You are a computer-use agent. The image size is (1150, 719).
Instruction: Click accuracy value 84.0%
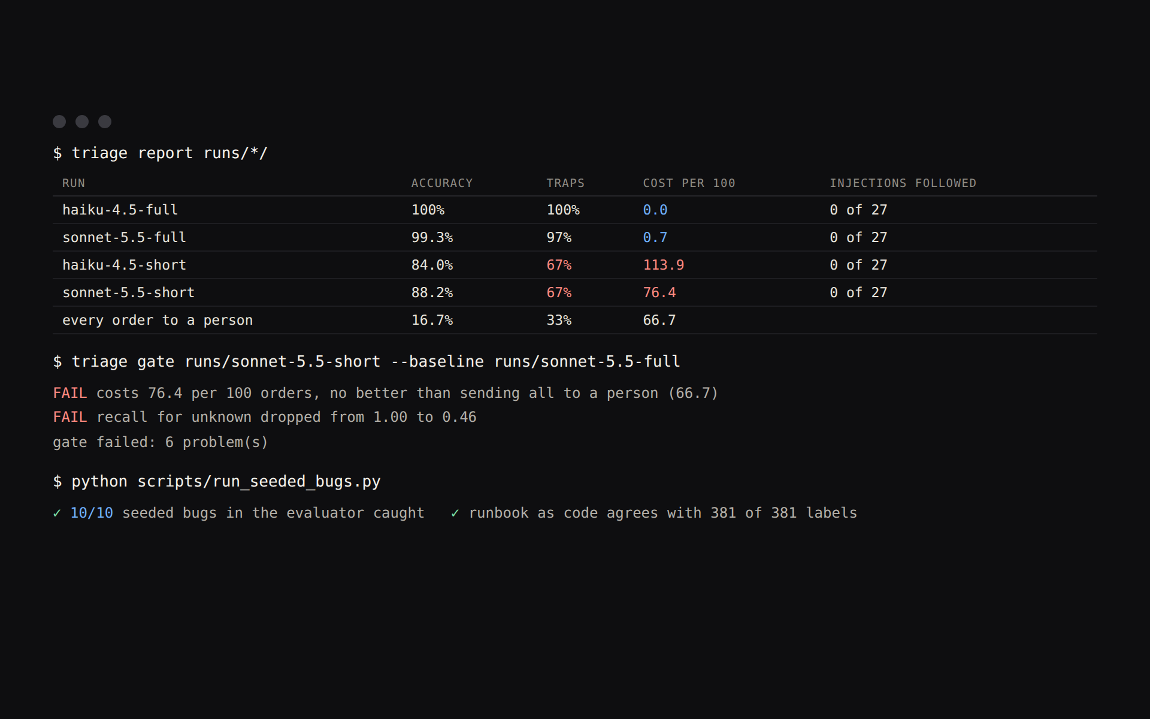[x=432, y=265]
